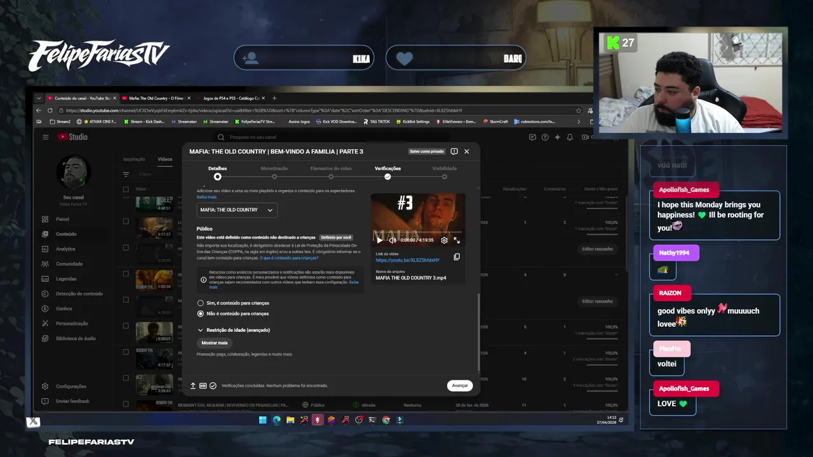The width and height of the screenshot is (813, 457).
Task: Select Sim, é conteúdo para crianças
Action: click(234, 303)
